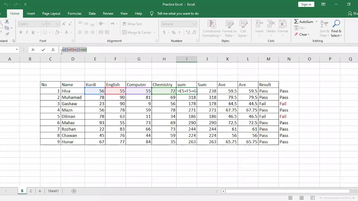
Task: Click the Clear eraser button
Action: click(x=302, y=34)
